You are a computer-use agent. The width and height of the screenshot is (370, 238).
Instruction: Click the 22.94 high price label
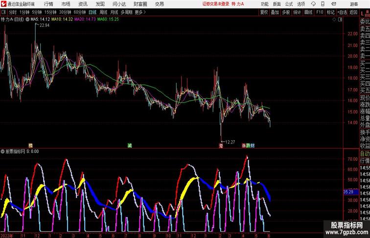[45, 25]
